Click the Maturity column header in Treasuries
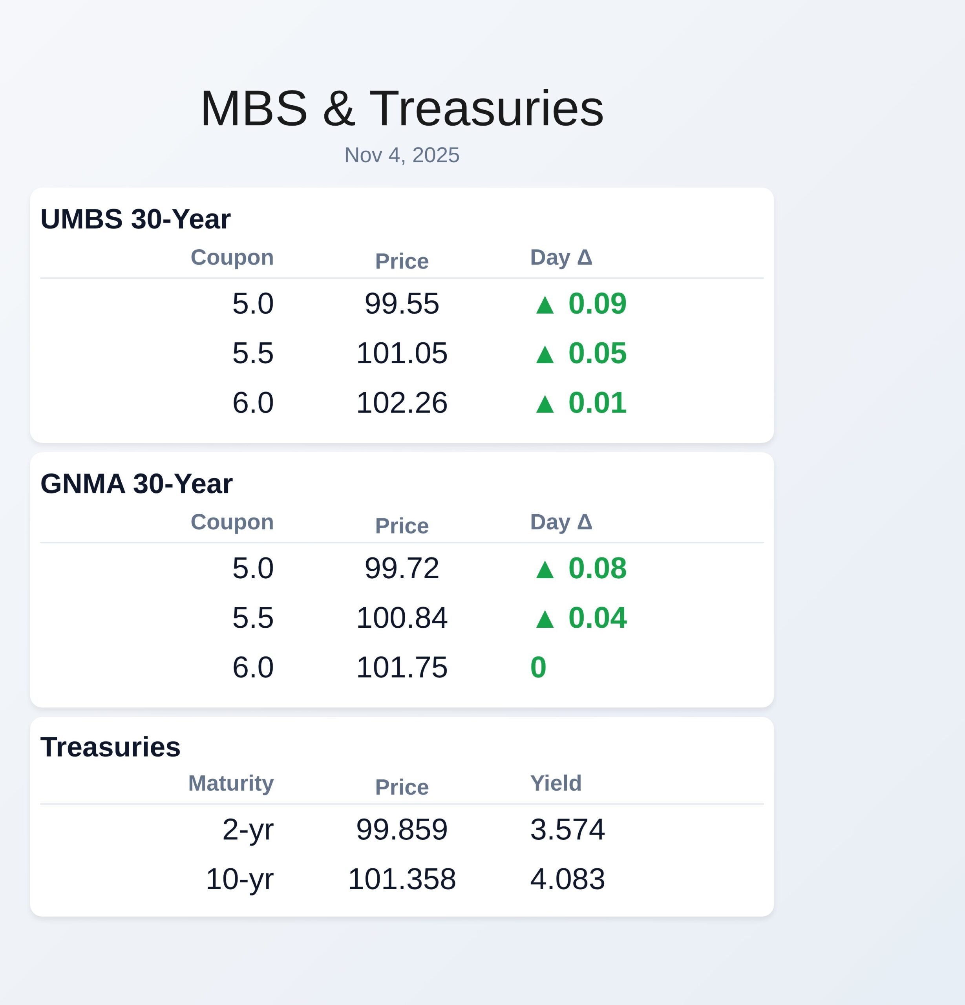The width and height of the screenshot is (965, 1005). 231,783
